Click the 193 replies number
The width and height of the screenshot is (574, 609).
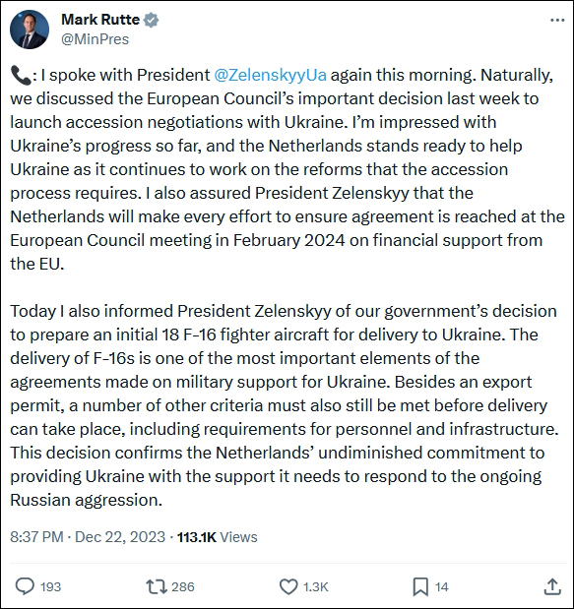coord(50,586)
